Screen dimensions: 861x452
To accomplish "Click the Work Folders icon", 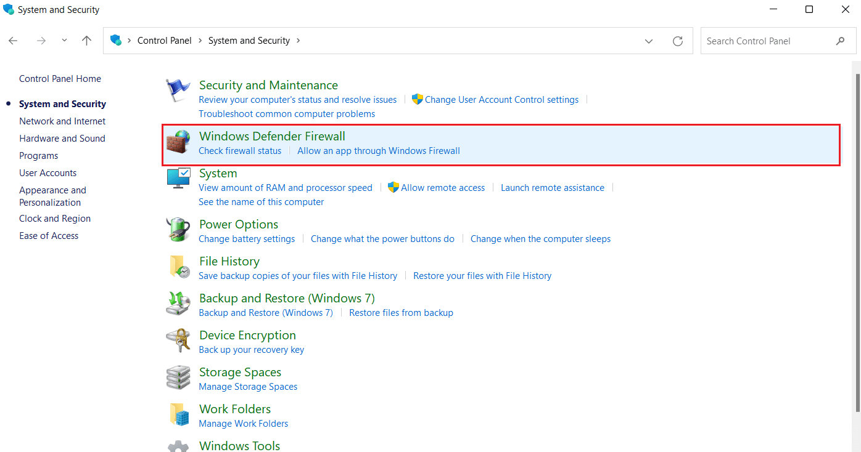I will click(x=178, y=414).
